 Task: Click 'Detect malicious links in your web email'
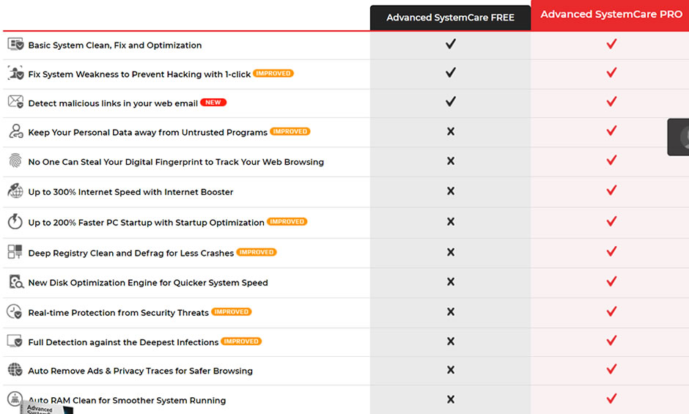pyautogui.click(x=113, y=103)
